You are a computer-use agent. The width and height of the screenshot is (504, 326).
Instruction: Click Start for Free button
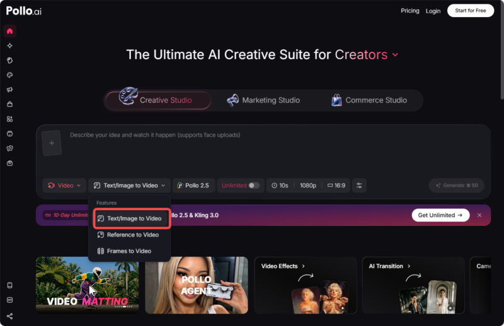pos(470,11)
